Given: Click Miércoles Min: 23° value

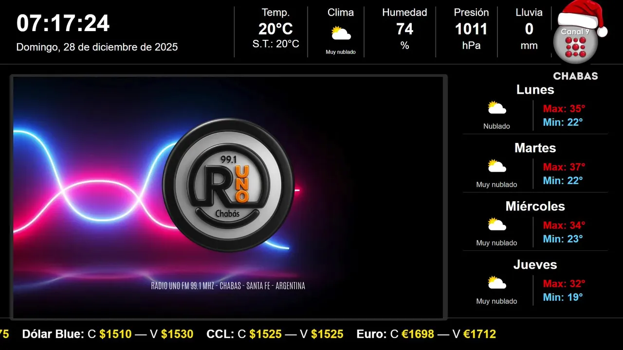Looking at the screenshot, I should coord(563,239).
